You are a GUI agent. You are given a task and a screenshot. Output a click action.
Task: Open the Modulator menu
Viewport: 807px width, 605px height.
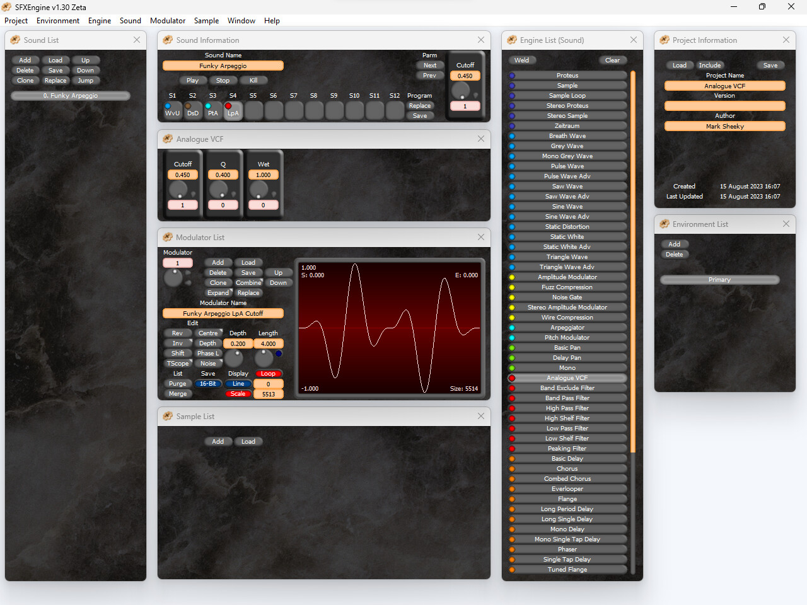(168, 20)
